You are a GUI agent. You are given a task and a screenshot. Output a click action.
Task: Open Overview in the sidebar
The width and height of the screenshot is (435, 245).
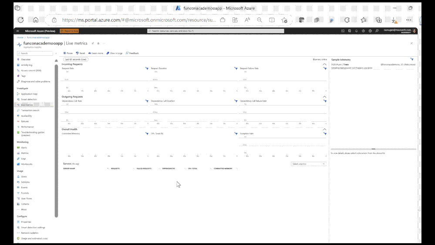click(26, 59)
